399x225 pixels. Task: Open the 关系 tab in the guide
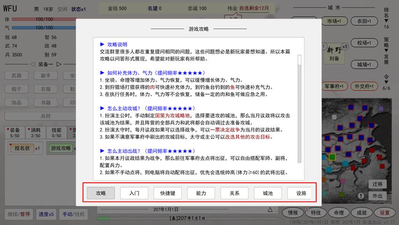(x=234, y=193)
